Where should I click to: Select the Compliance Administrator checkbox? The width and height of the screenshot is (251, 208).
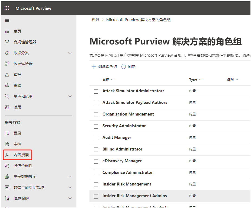[x=96, y=173]
